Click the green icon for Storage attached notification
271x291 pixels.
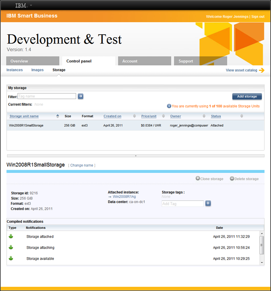[x=11, y=236]
